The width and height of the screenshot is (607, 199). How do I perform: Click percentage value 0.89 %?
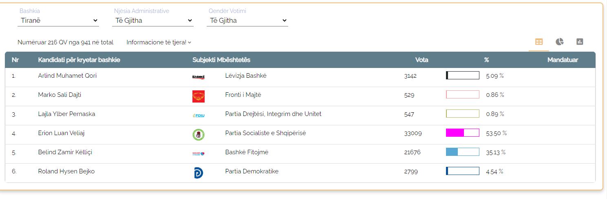(495, 114)
